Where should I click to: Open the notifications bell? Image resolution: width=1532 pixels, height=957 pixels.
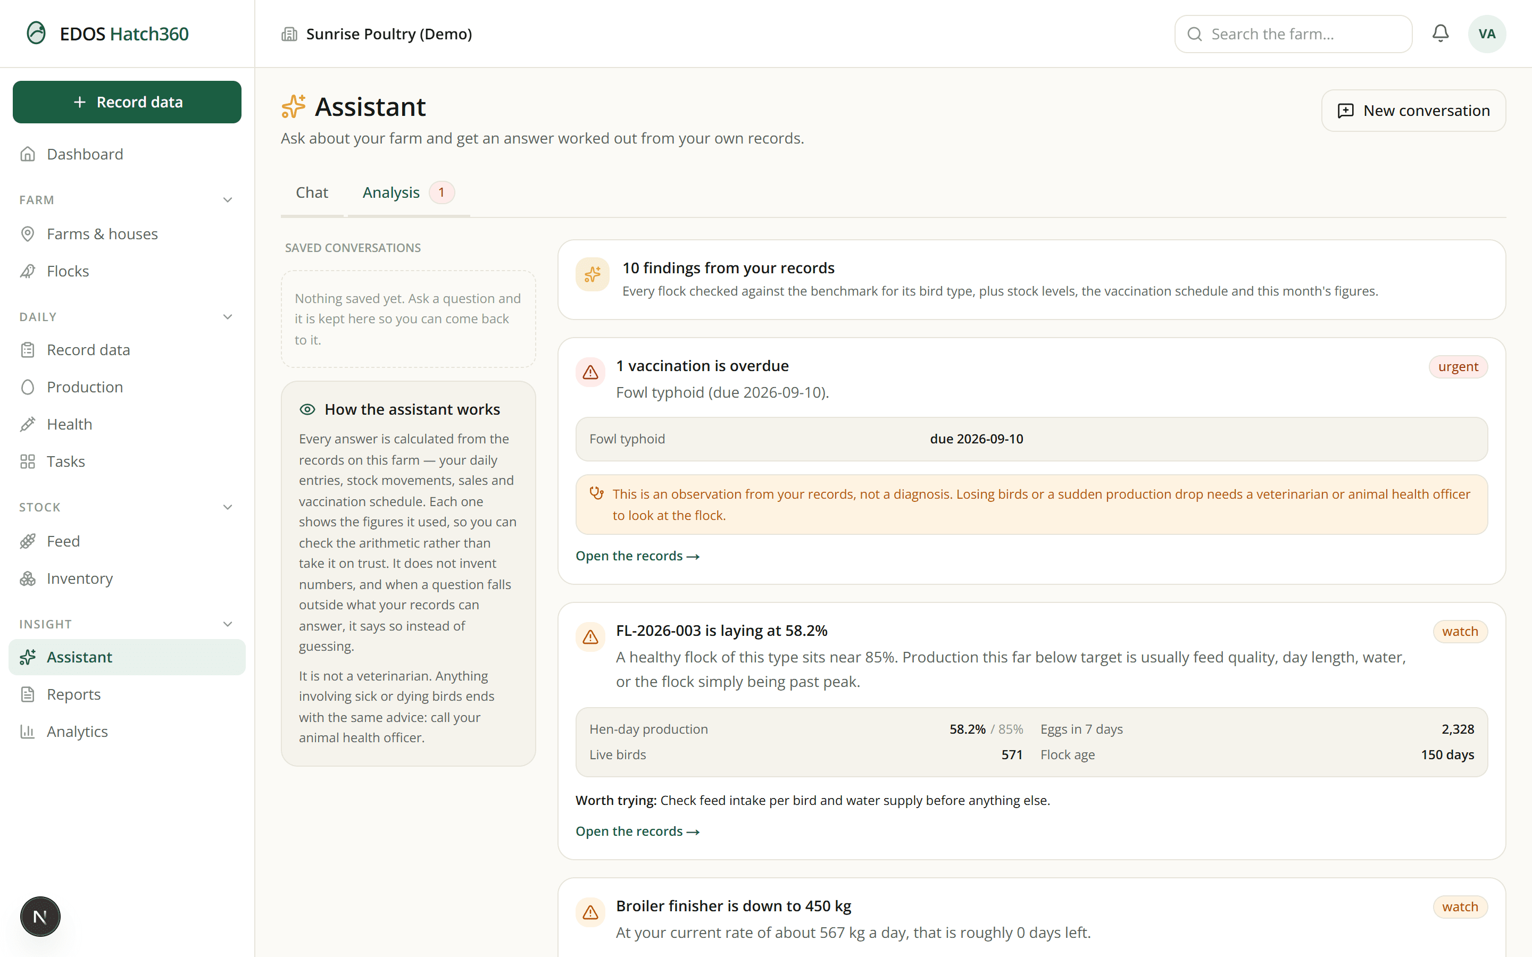click(1440, 33)
